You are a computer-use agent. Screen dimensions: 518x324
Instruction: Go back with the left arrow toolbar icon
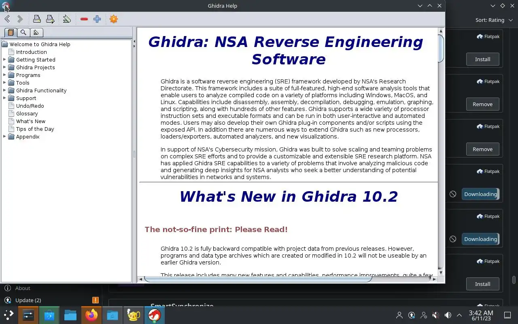[x=7, y=19]
